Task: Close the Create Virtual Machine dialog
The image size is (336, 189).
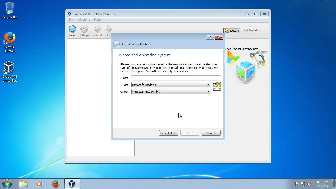Action: click(x=219, y=38)
